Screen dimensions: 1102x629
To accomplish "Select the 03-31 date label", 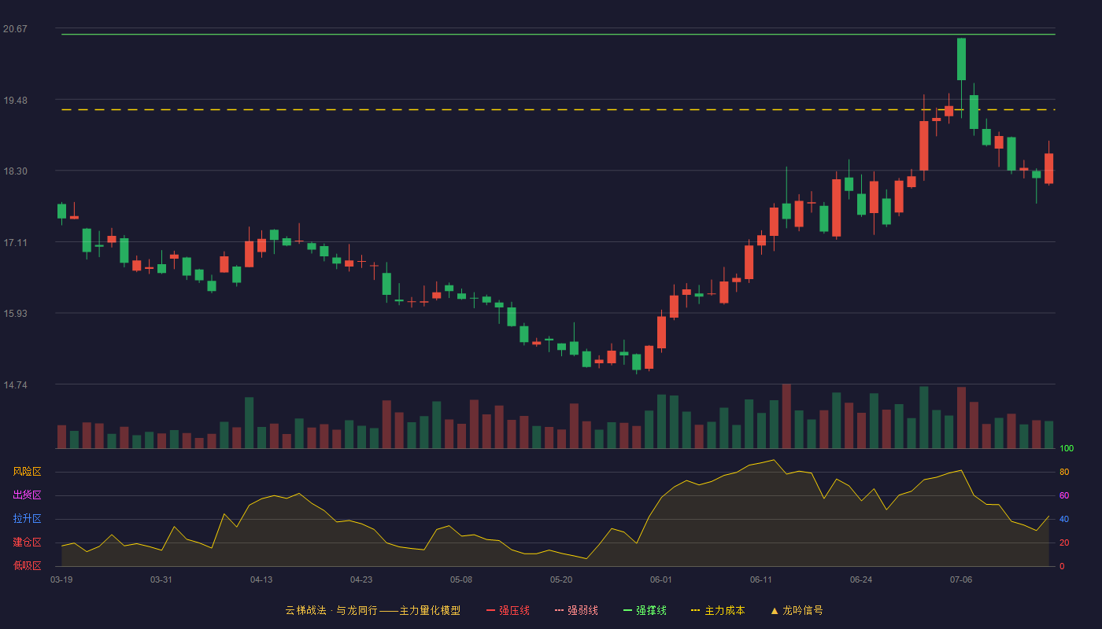I will (x=161, y=579).
